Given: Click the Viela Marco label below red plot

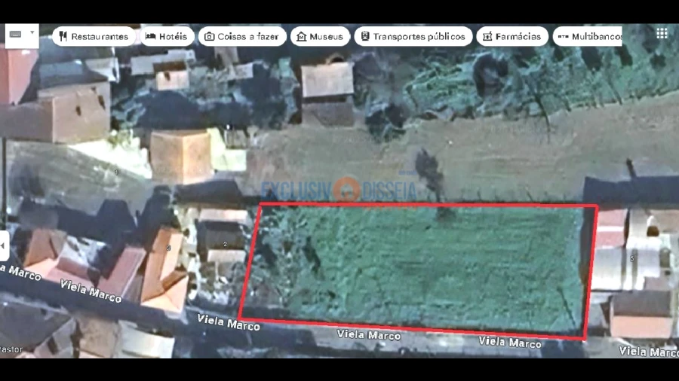Looking at the screenshot, I should [x=367, y=334].
